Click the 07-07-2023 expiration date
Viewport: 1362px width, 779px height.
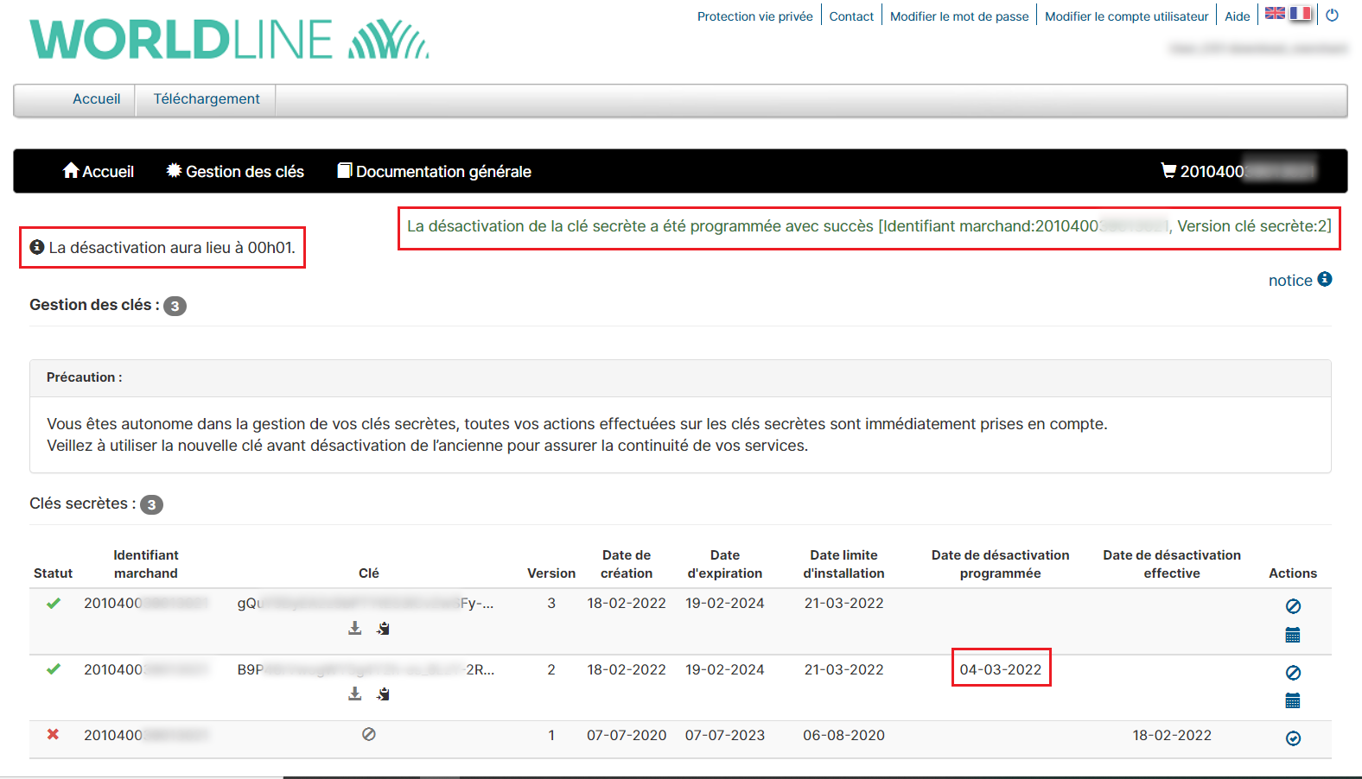(725, 735)
